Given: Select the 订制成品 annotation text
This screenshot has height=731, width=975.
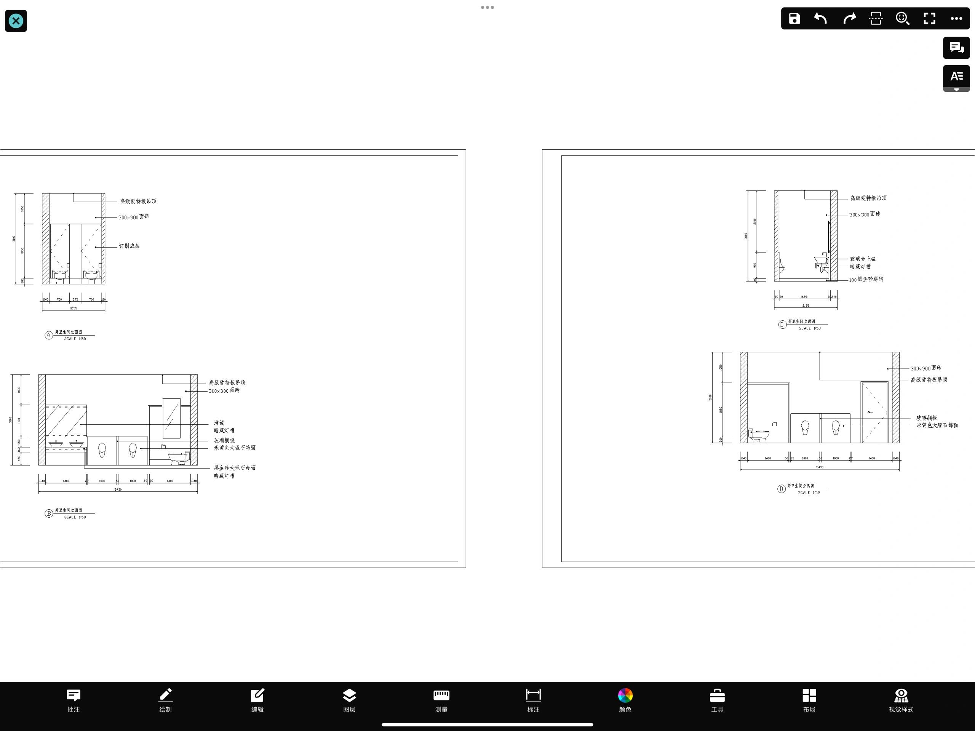Looking at the screenshot, I should (x=129, y=246).
